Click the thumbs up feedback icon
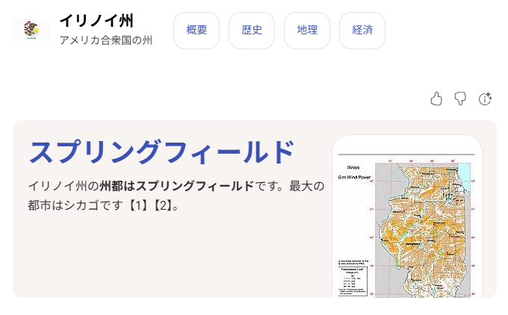Viewport: 508px width, 315px height. [x=436, y=99]
